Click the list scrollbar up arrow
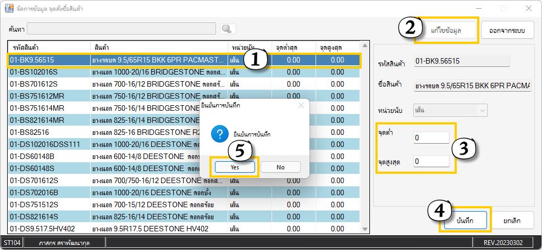 pyautogui.click(x=364, y=47)
